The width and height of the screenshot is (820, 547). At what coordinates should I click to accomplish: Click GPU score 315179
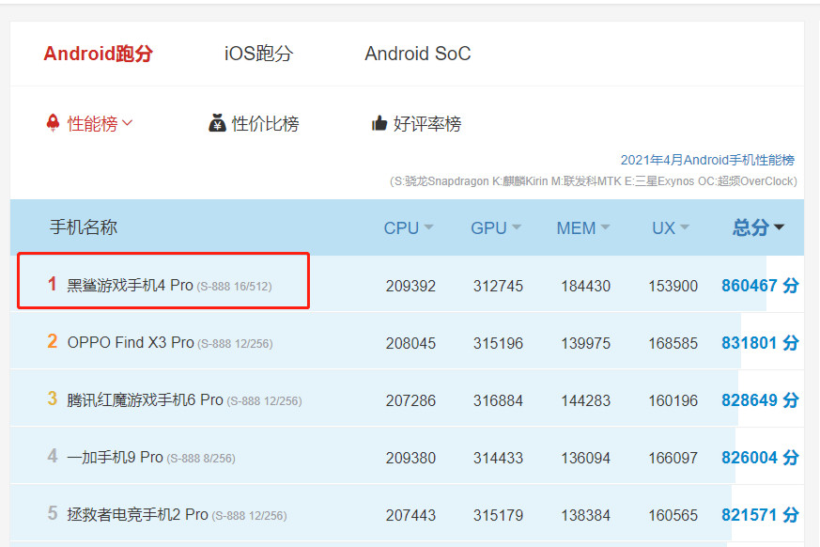click(x=498, y=516)
